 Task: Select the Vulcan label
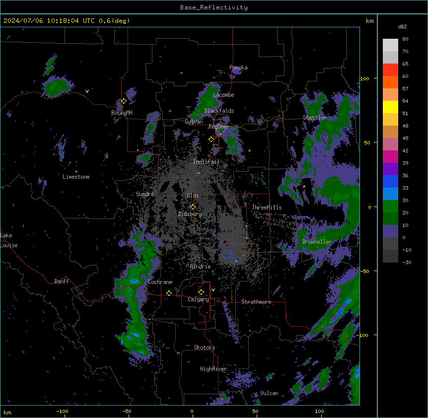(269, 393)
